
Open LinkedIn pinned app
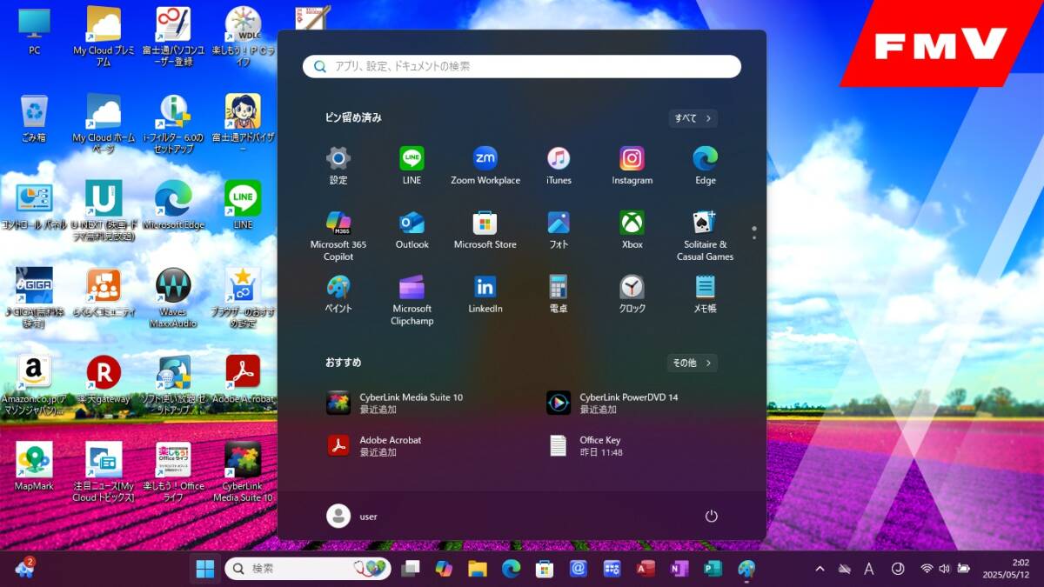485,294
